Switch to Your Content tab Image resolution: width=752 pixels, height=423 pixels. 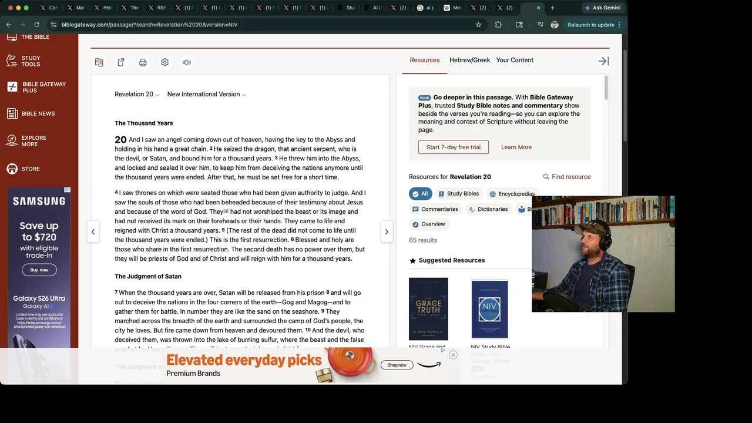[515, 60]
